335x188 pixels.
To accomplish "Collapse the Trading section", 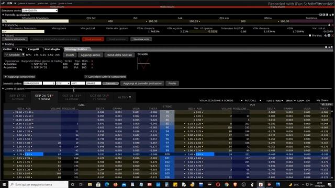I will tap(3, 44).
